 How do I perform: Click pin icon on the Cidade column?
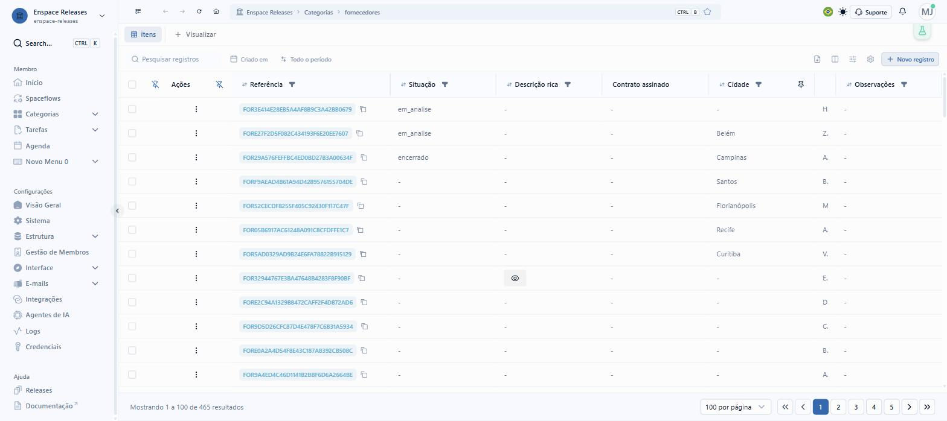801,84
